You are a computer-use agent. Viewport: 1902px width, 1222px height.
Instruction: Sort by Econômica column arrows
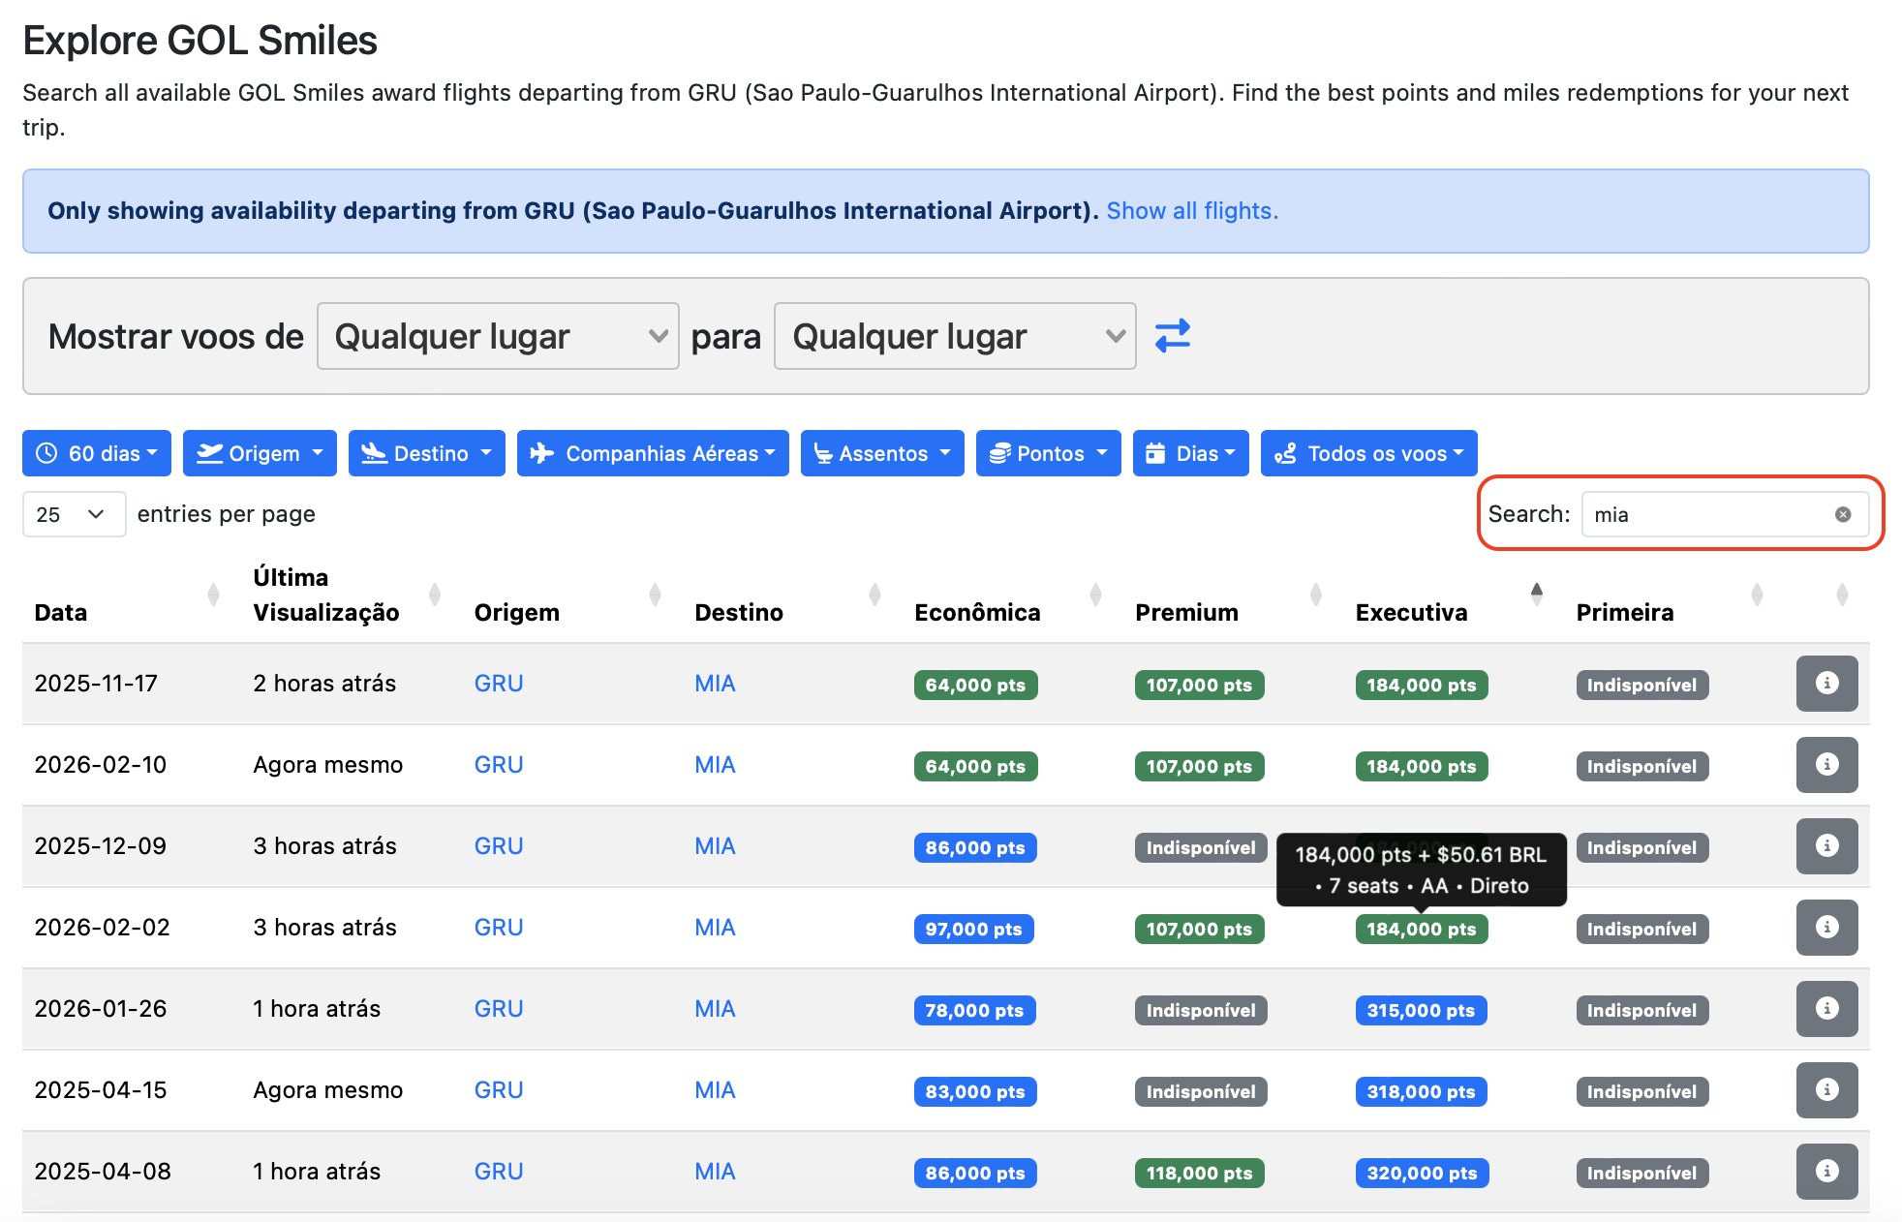(x=1095, y=595)
